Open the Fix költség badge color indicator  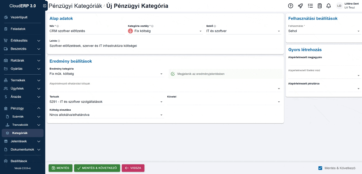click(130, 31)
